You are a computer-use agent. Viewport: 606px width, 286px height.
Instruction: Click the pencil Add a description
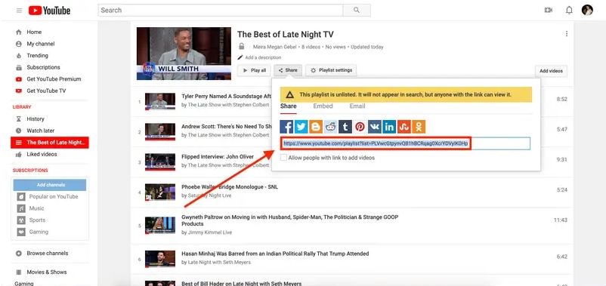click(x=259, y=57)
